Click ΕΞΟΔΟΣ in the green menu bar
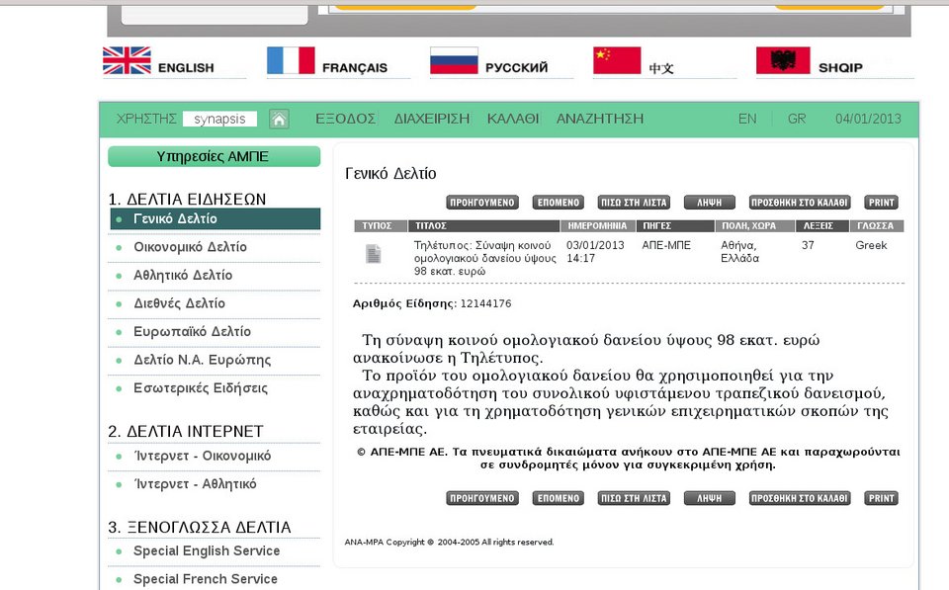The height and width of the screenshot is (590, 949). [345, 119]
